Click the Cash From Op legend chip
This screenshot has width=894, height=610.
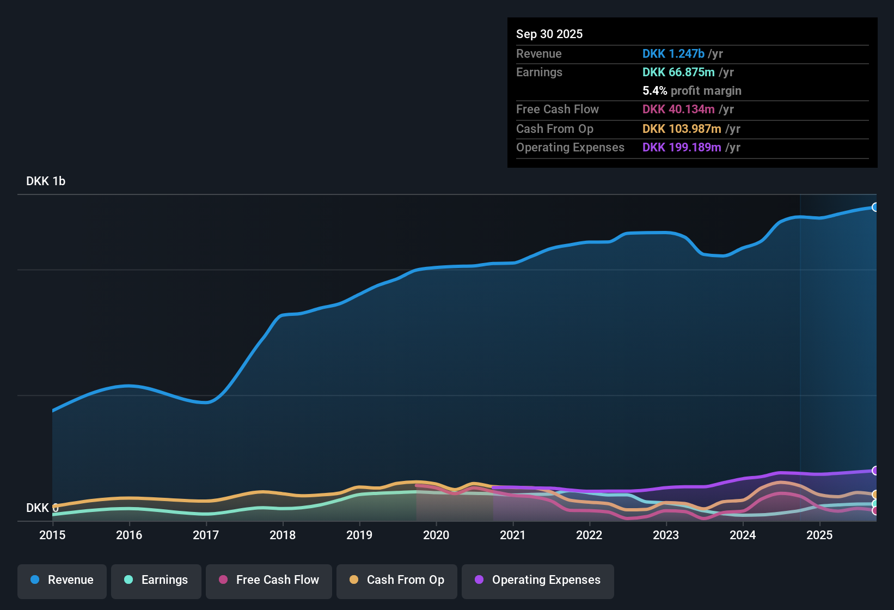point(396,580)
